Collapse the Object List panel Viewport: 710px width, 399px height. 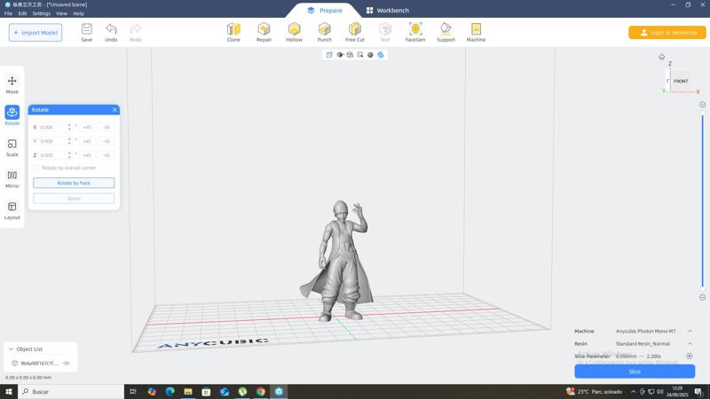coord(11,348)
